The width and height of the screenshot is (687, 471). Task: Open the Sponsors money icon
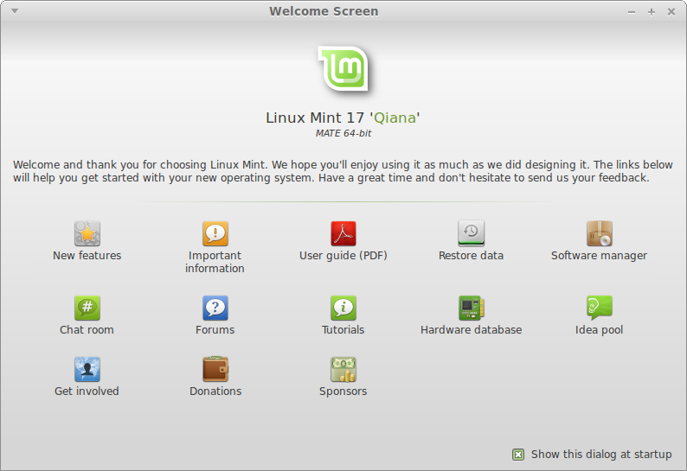343,369
